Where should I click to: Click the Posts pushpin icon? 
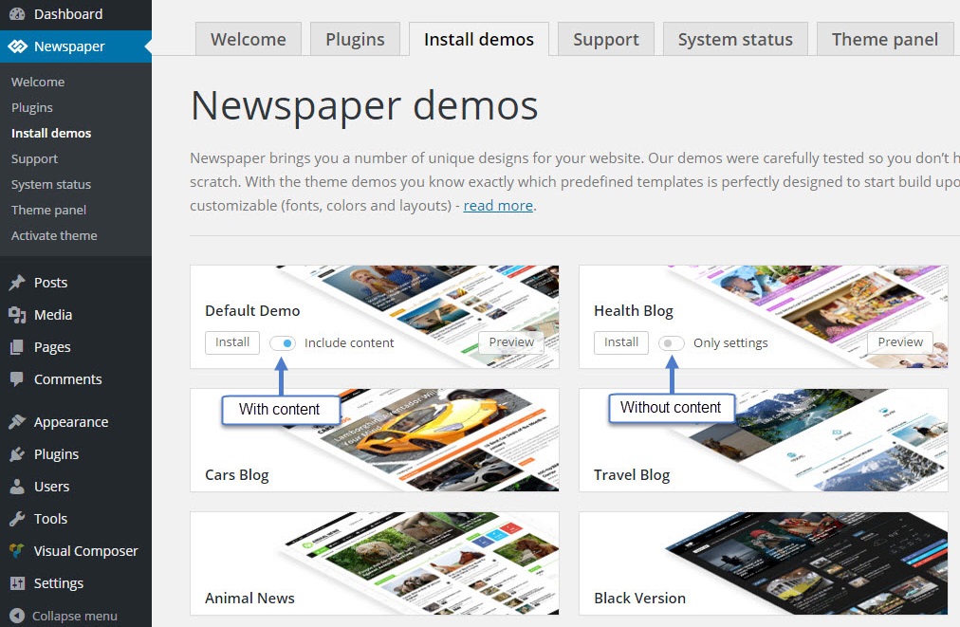click(x=17, y=283)
